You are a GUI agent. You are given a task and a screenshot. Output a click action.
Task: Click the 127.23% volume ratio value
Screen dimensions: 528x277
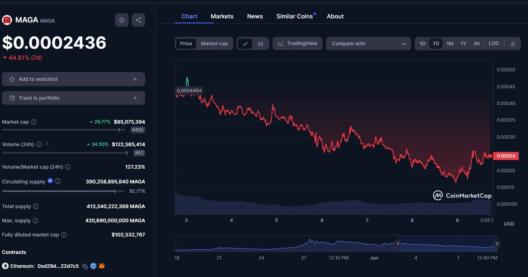pyautogui.click(x=135, y=167)
